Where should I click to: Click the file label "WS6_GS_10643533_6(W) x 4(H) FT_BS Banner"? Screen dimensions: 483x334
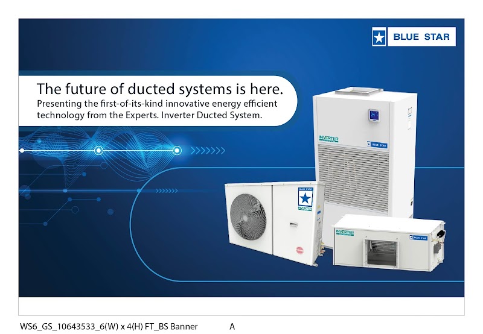tap(109, 326)
